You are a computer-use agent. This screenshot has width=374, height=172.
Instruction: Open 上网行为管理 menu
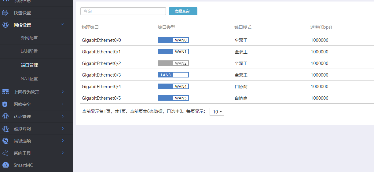36,92
